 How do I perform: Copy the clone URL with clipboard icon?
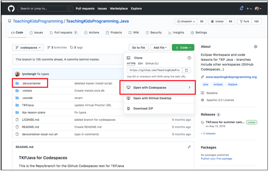186,70
